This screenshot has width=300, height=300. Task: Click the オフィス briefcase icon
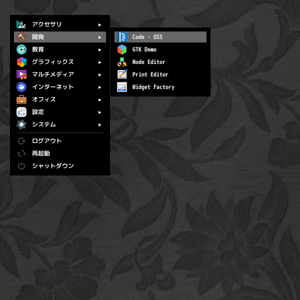click(21, 99)
